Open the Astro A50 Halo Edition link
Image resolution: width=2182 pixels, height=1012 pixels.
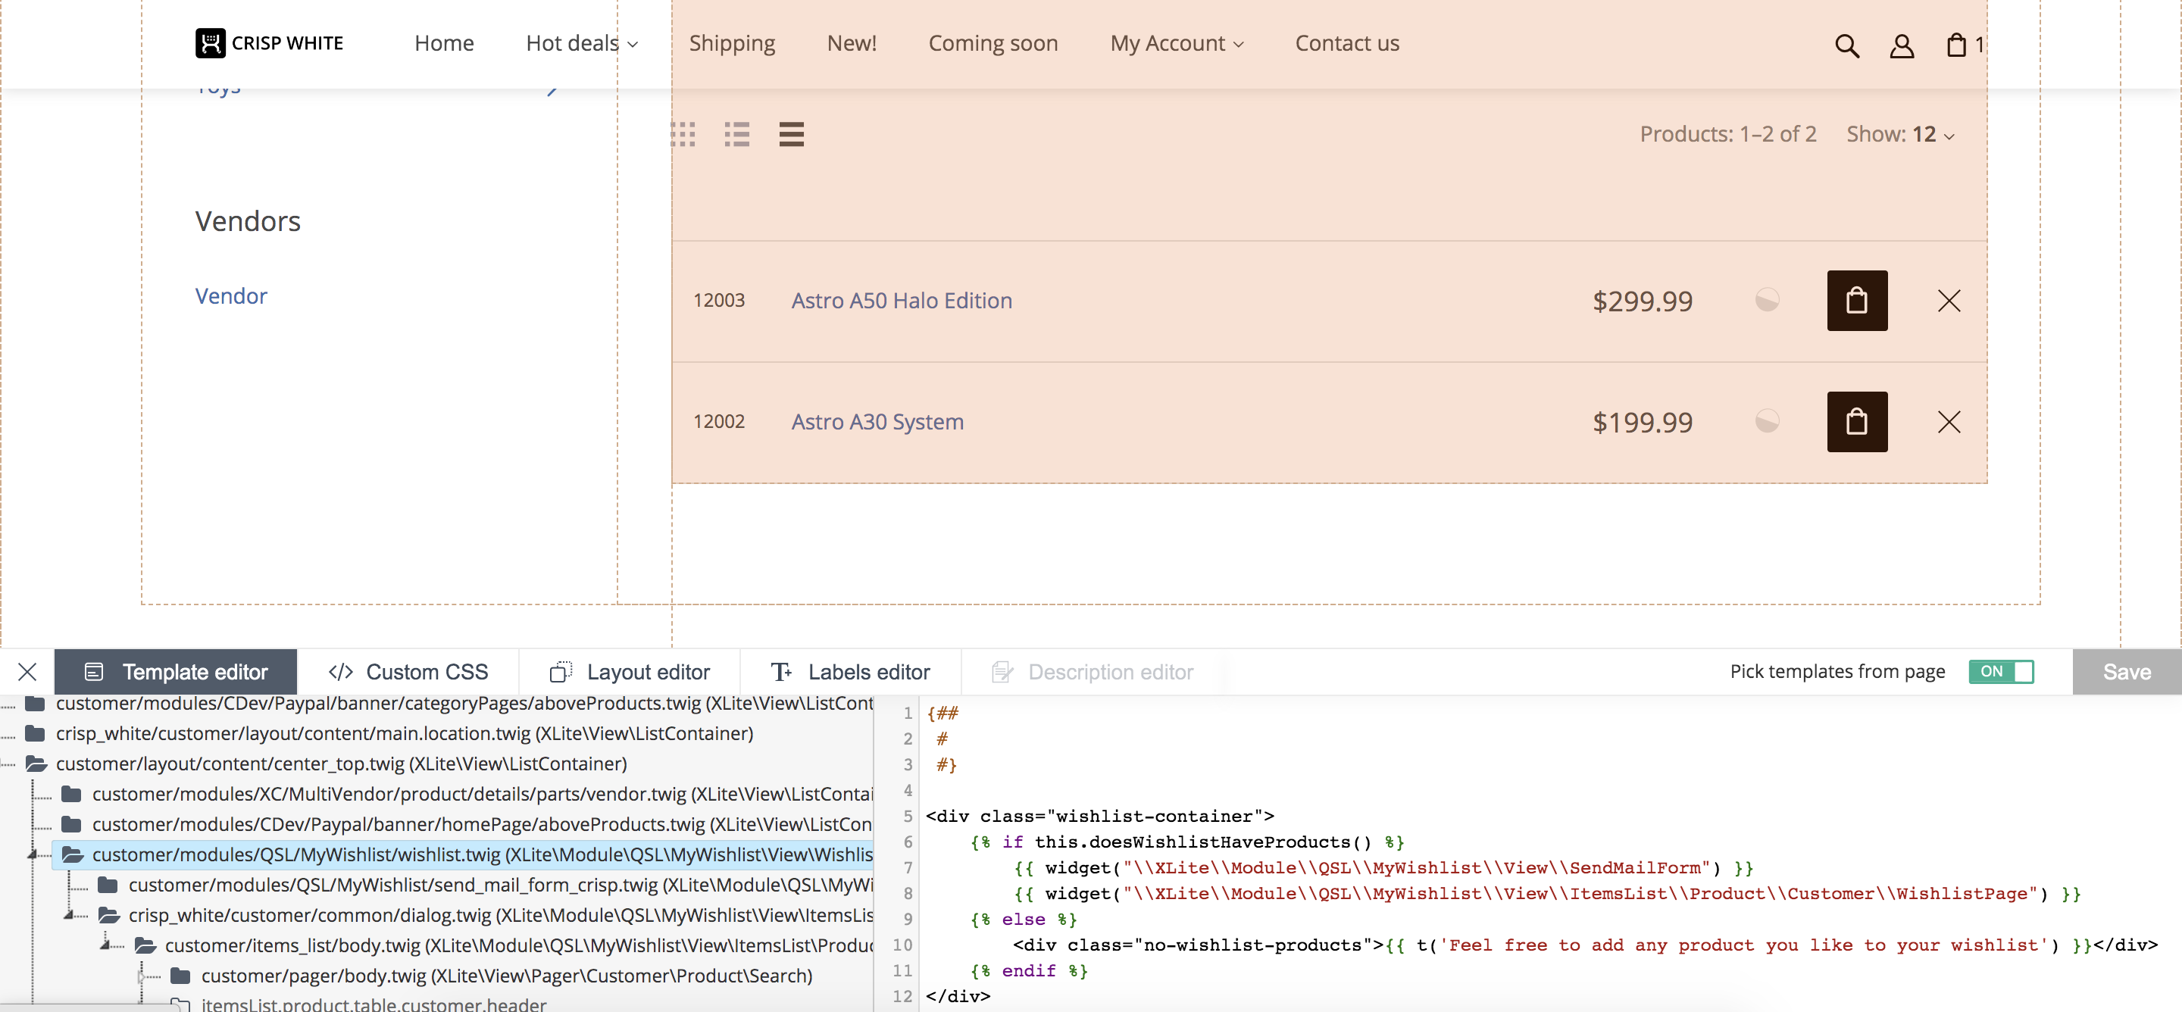coord(902,301)
